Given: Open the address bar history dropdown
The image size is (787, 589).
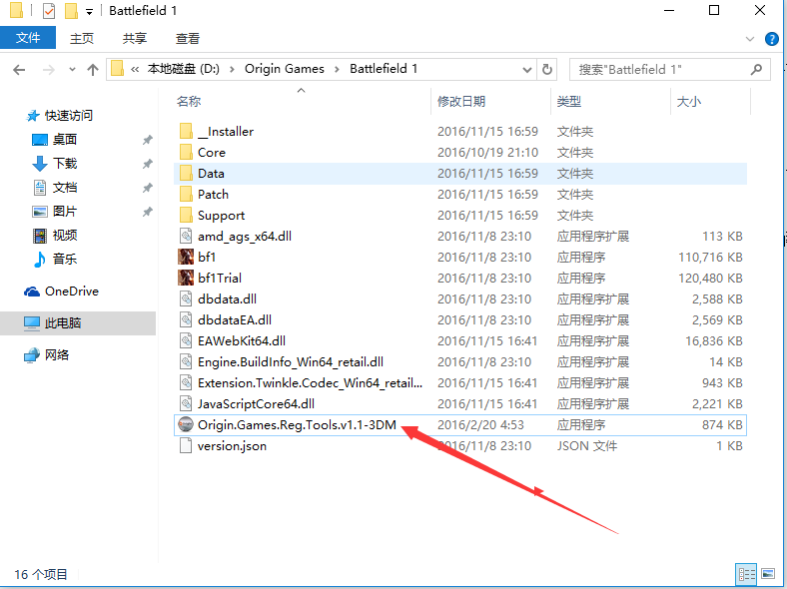Looking at the screenshot, I should (527, 70).
